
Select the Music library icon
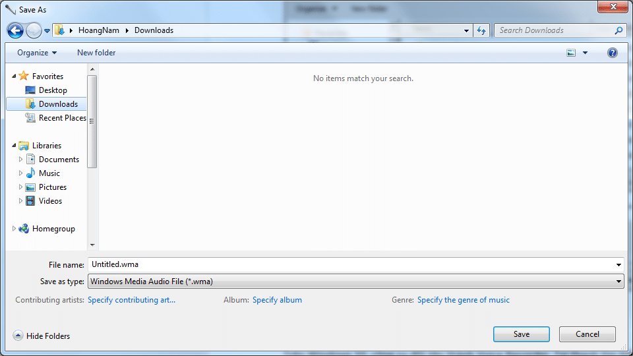pyautogui.click(x=30, y=173)
